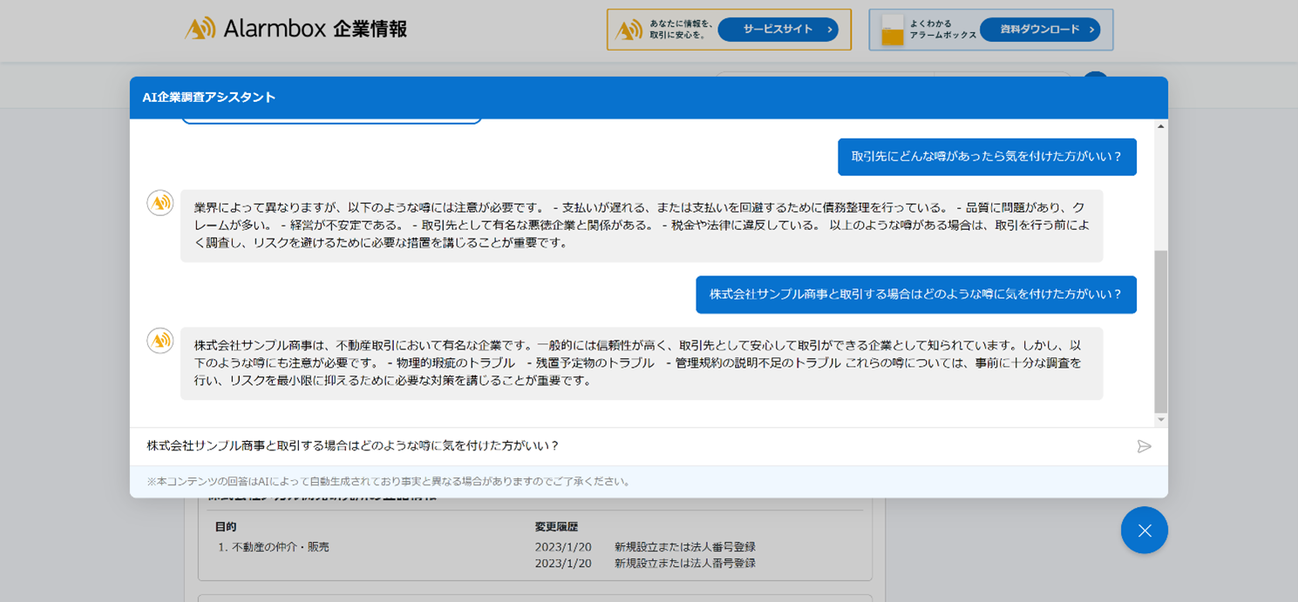
Task: Click user message 取引先にどんな噂があったら
Action: point(987,157)
